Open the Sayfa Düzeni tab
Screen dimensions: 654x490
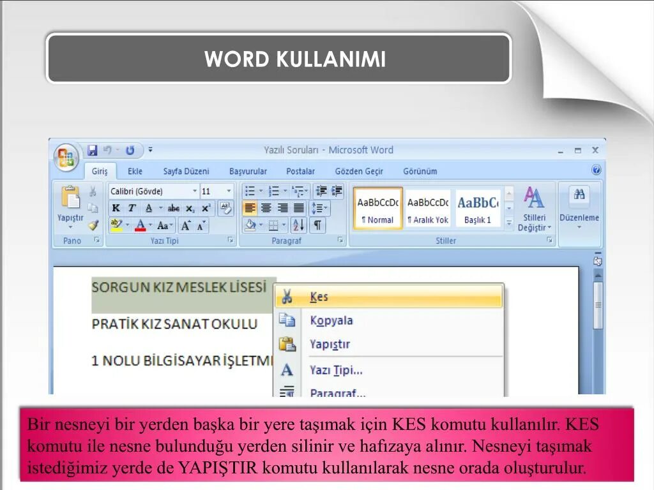coord(186,171)
